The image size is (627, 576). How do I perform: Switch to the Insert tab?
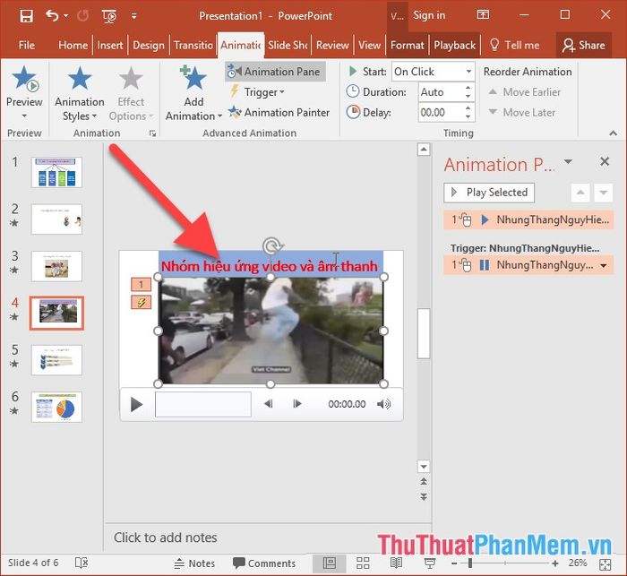[110, 45]
